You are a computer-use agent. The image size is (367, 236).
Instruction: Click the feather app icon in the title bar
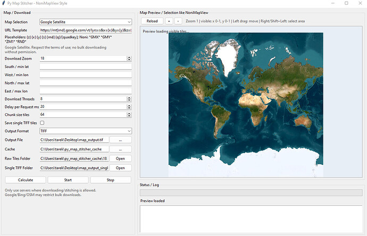(3, 3)
